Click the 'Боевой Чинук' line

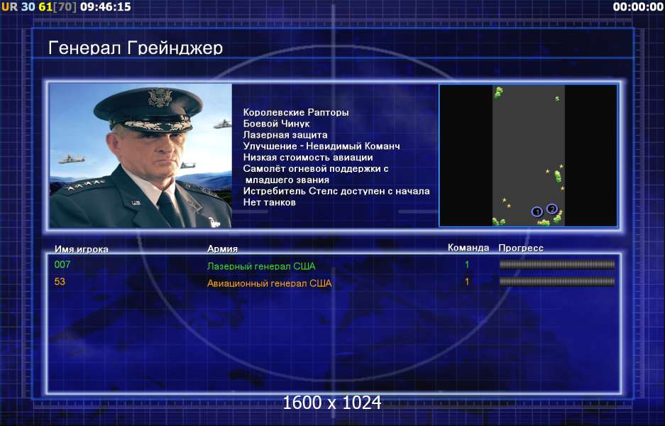pyautogui.click(x=277, y=124)
